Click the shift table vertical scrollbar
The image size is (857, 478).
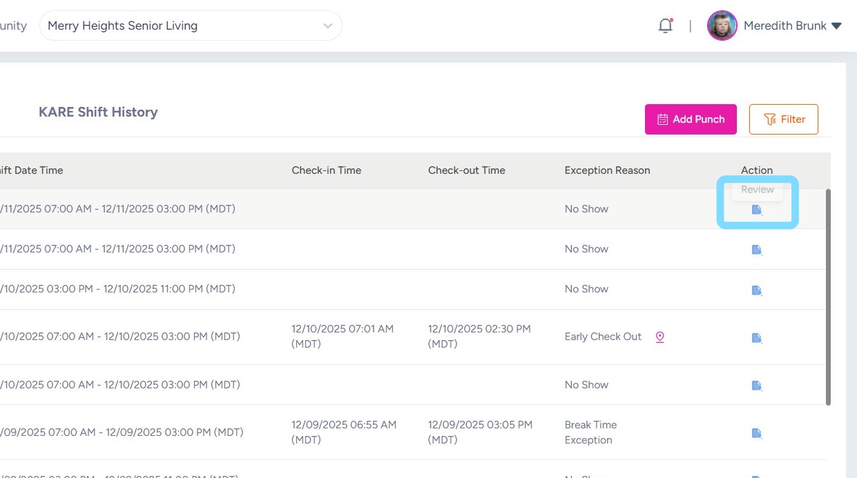coord(828,297)
